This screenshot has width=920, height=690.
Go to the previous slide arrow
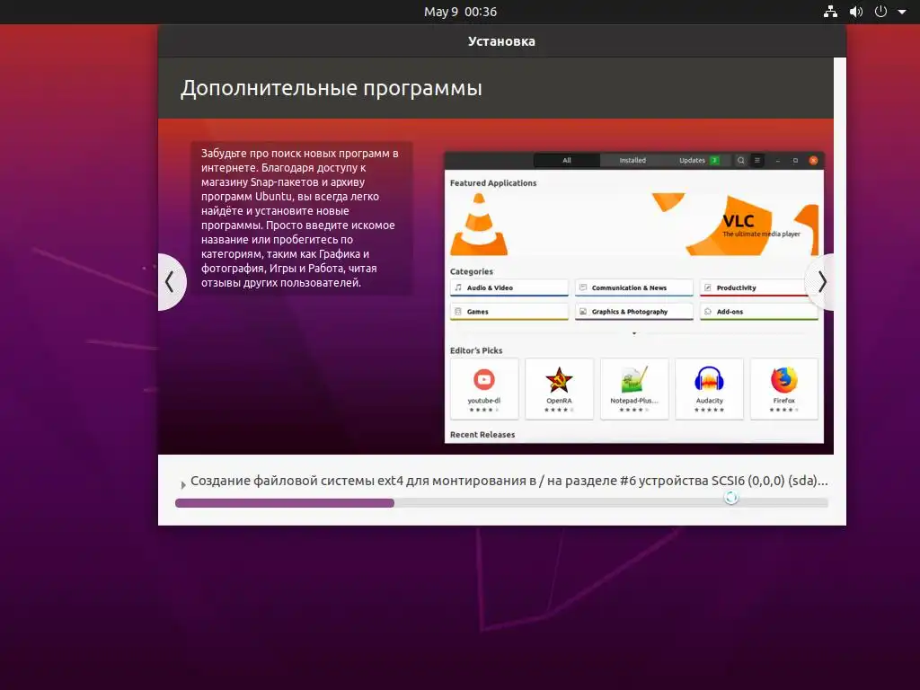(171, 282)
